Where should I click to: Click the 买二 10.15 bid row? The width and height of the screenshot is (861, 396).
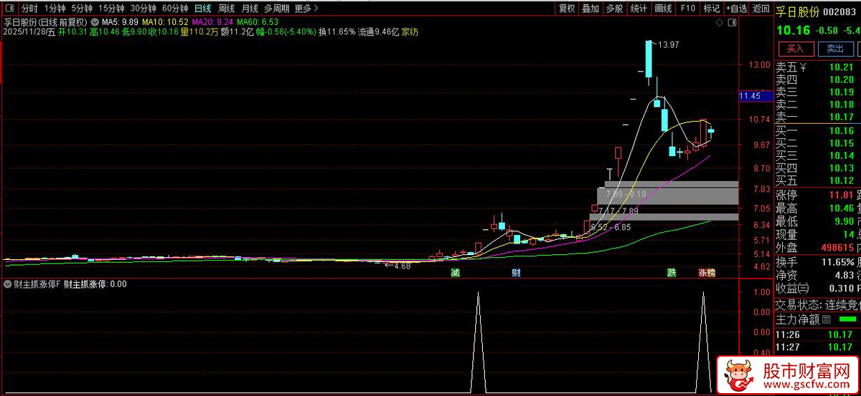pyautogui.click(x=817, y=143)
